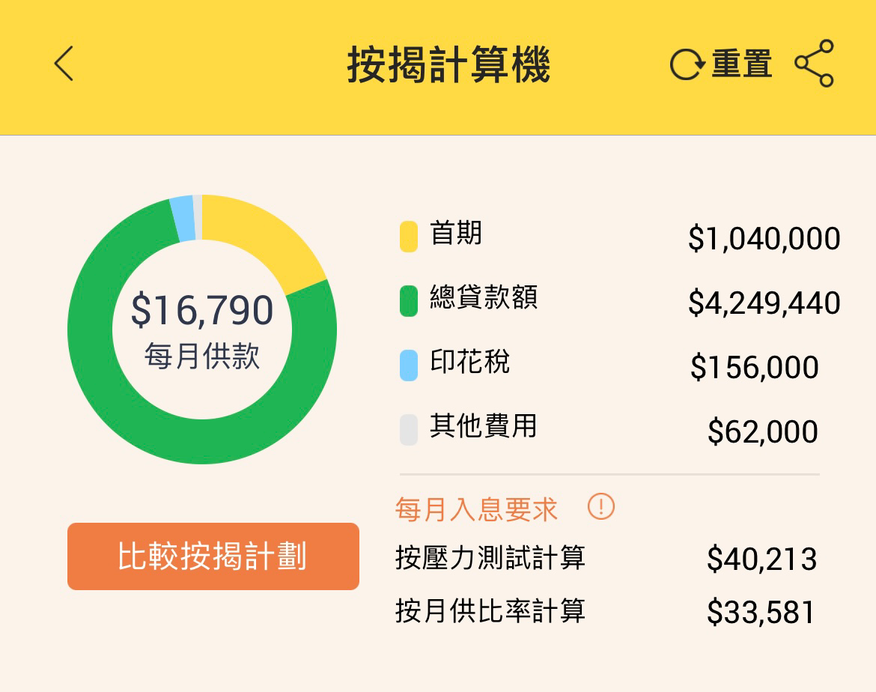The height and width of the screenshot is (692, 876).
Task: Click the blue segment of donut chart
Action: [183, 219]
